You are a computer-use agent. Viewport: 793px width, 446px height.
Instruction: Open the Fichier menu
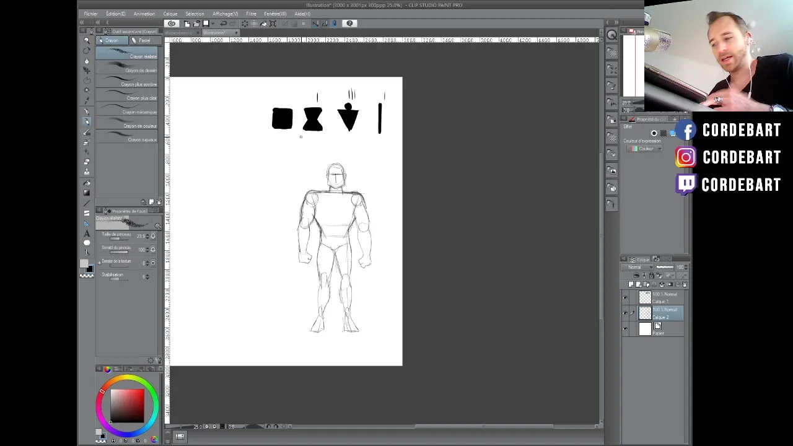90,14
